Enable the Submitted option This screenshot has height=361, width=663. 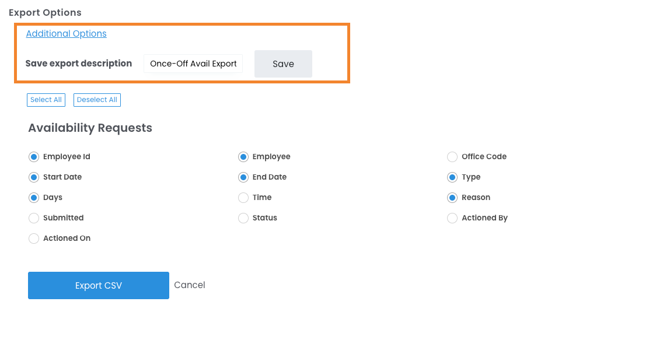(x=34, y=218)
